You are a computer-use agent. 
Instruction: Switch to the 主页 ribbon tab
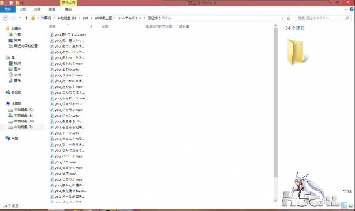(23, 9)
